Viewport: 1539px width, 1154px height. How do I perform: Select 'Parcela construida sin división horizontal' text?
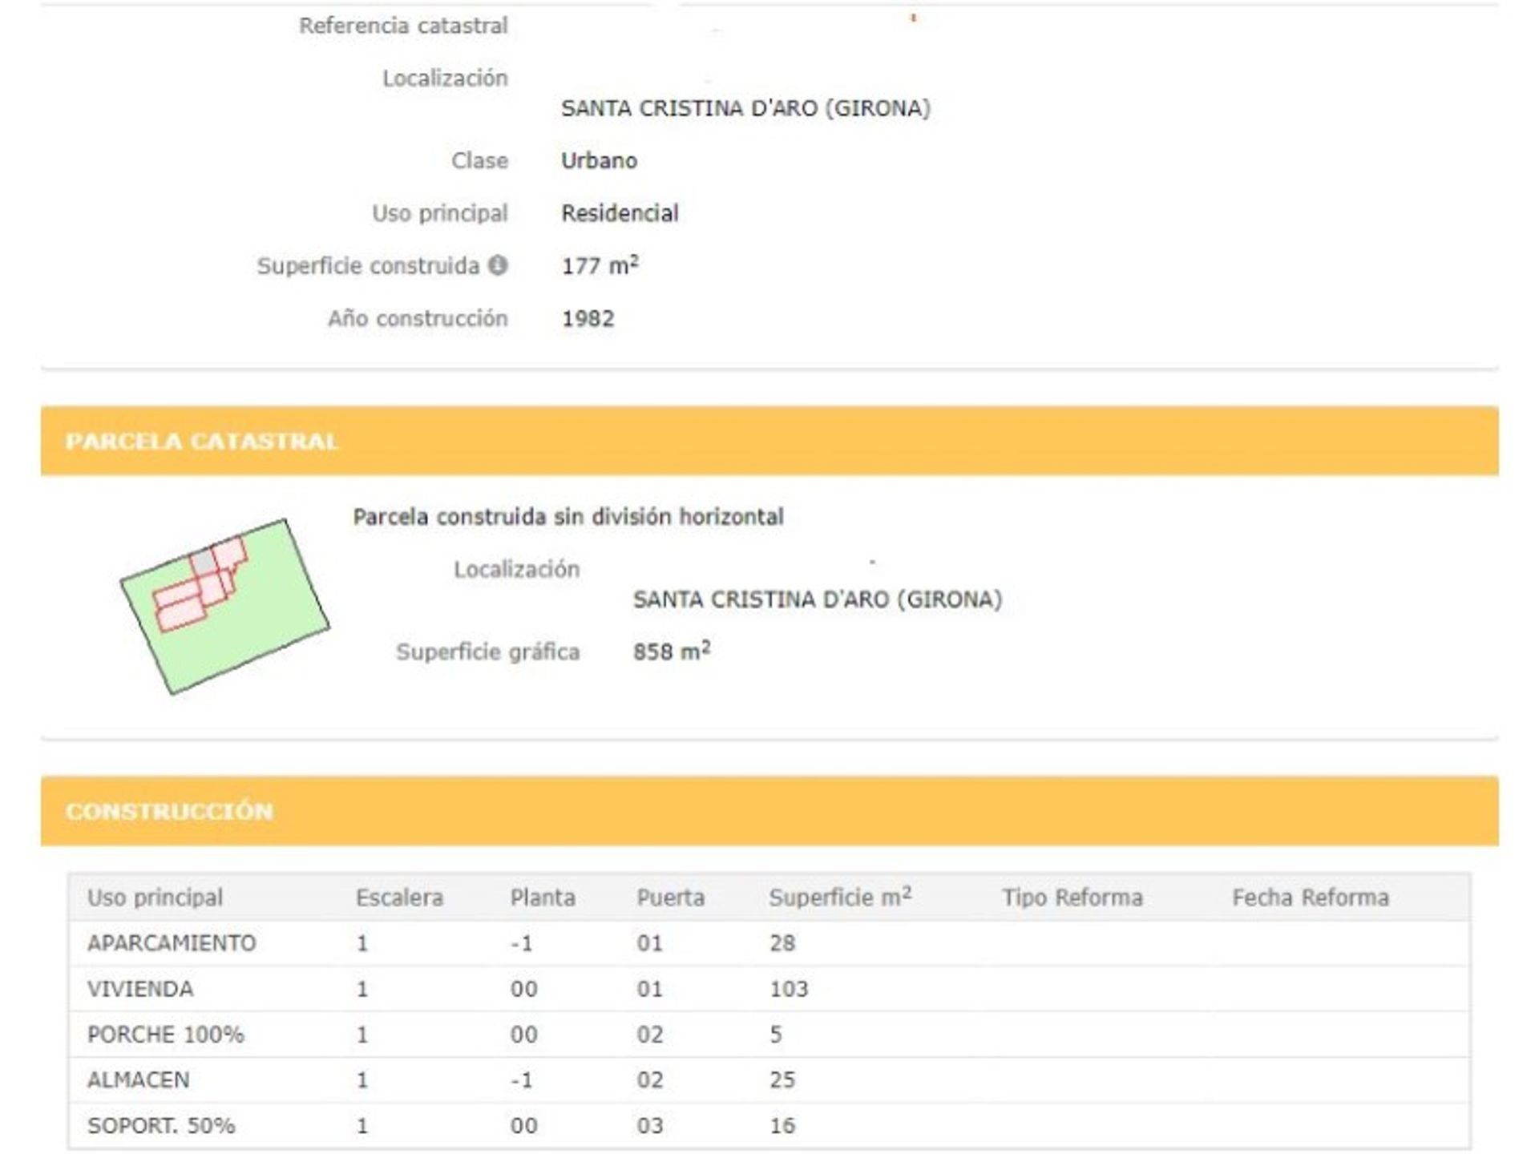[568, 517]
